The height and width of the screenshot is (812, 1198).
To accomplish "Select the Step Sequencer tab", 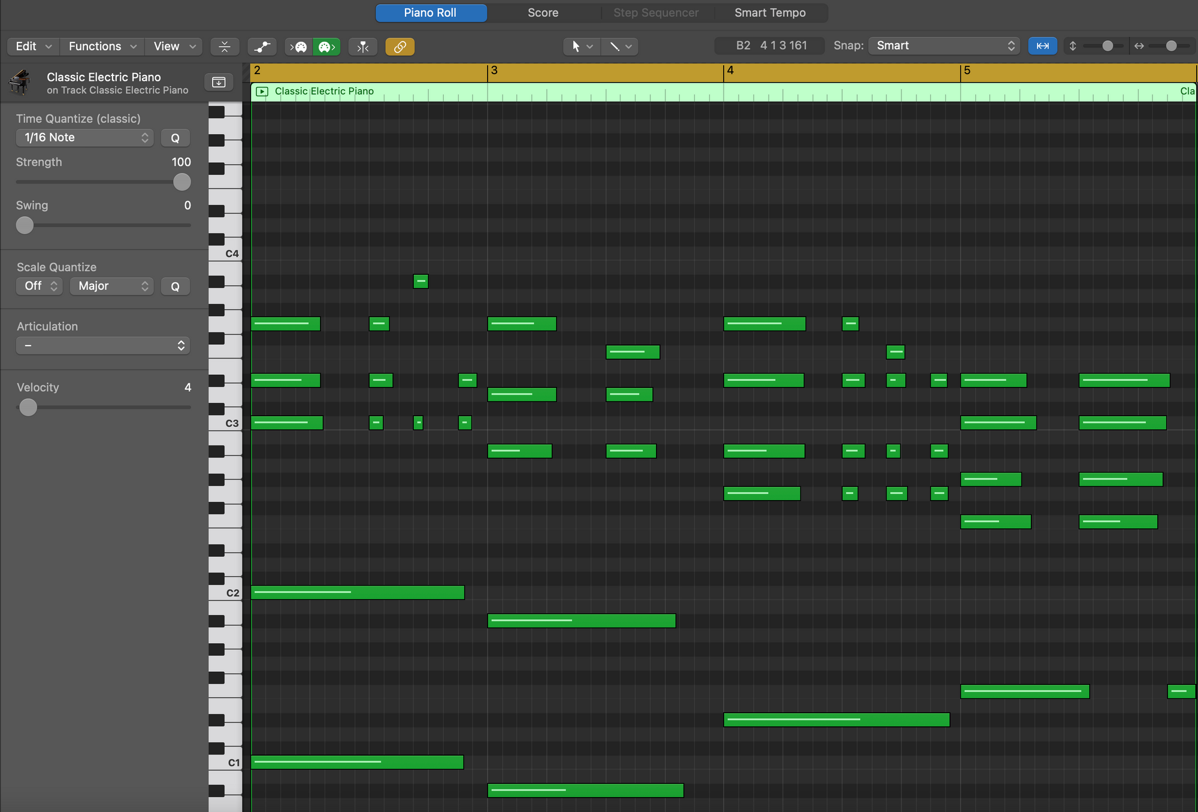I will point(656,13).
